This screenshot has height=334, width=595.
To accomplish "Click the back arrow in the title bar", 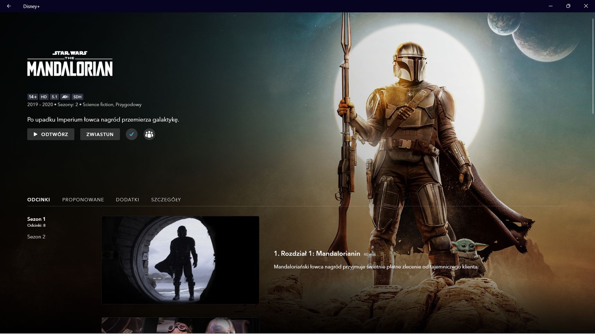I will [x=9, y=6].
